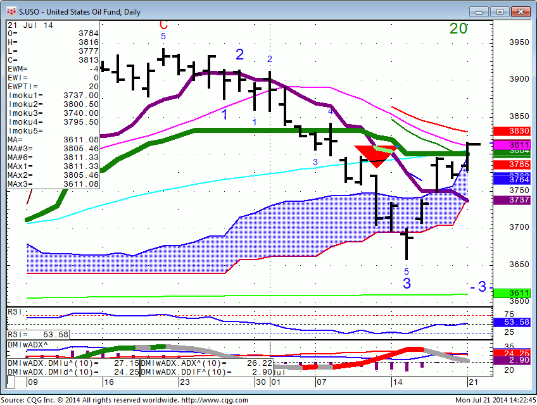Click the CQG application icon in title bar
This screenshot has height=405, width=537.
click(10, 11)
